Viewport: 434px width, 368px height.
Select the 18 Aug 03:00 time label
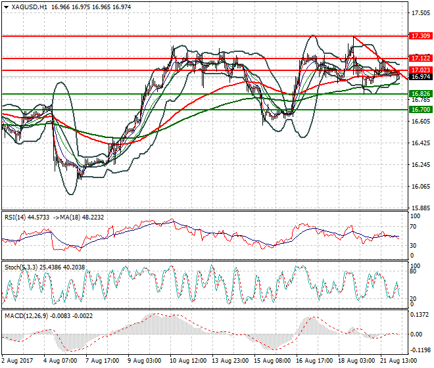point(357,361)
